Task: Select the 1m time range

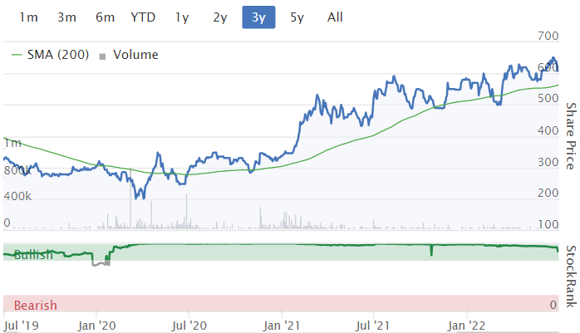Action: tap(28, 17)
